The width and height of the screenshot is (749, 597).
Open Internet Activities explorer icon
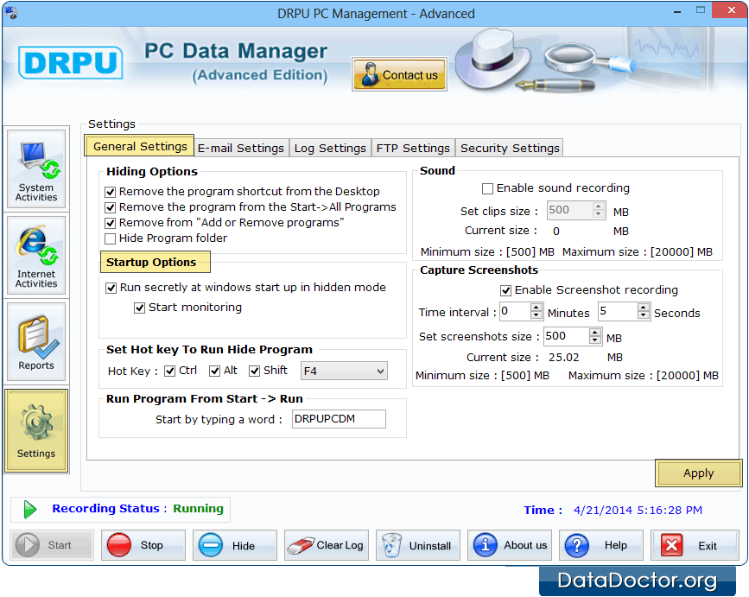tap(37, 246)
